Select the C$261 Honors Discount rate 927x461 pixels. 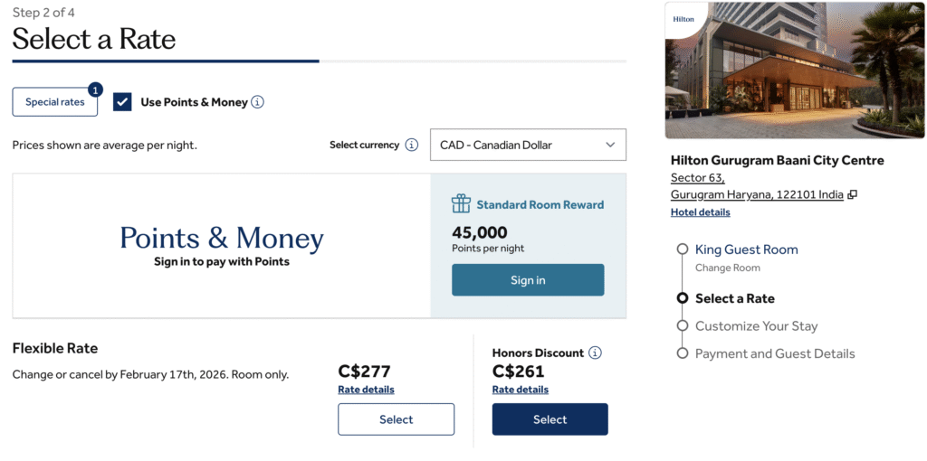[x=550, y=419]
